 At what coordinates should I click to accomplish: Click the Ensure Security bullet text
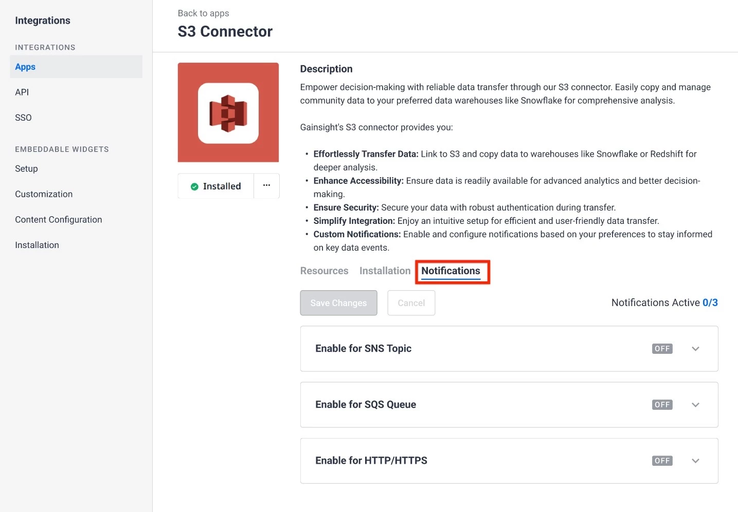point(464,207)
